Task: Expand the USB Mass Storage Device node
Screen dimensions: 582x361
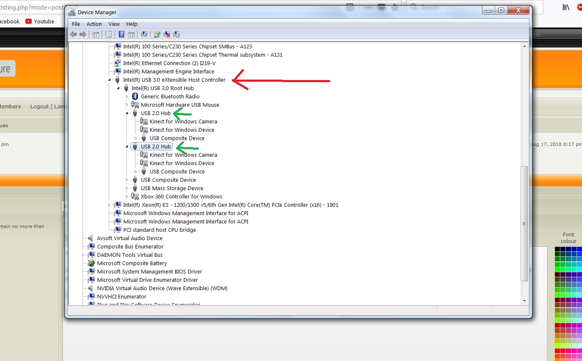Action: (x=127, y=188)
